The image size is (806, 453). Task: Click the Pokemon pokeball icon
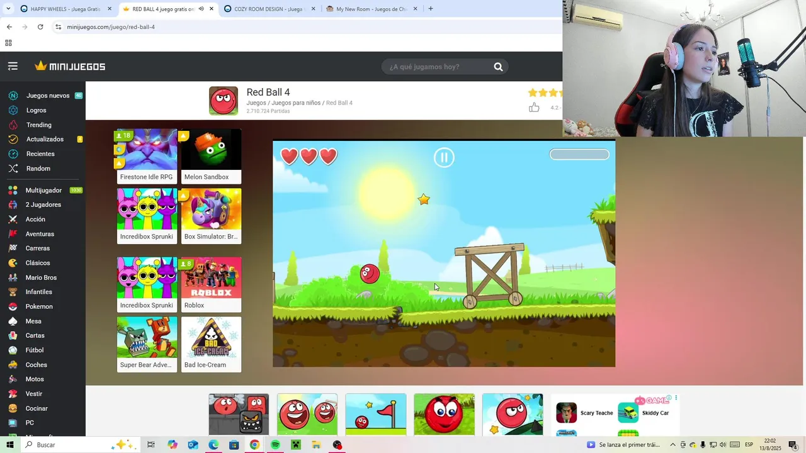click(x=13, y=306)
